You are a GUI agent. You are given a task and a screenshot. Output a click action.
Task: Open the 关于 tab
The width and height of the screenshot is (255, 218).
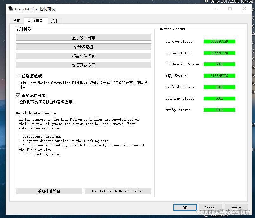[55, 21]
